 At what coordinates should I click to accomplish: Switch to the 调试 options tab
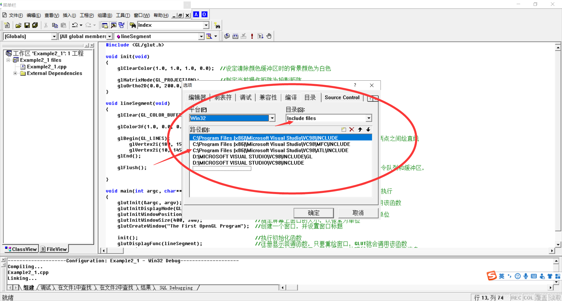click(246, 98)
